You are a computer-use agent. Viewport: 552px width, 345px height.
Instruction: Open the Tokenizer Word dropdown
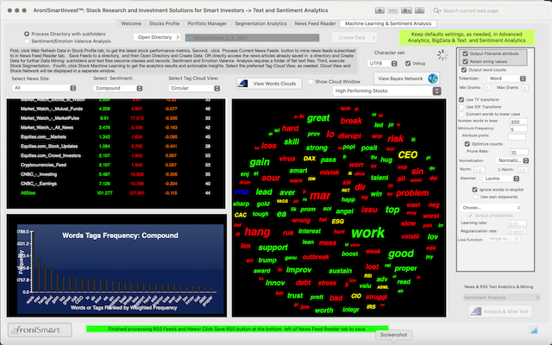506,78
